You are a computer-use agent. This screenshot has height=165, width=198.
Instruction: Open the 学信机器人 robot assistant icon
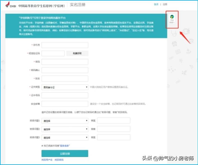(x=172, y=19)
